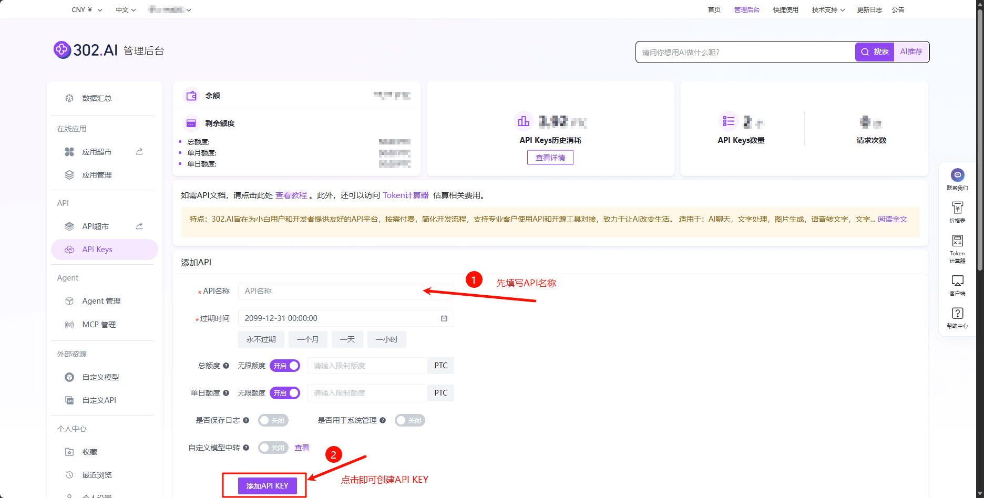Select 永不过期 expiry option

pyautogui.click(x=261, y=339)
